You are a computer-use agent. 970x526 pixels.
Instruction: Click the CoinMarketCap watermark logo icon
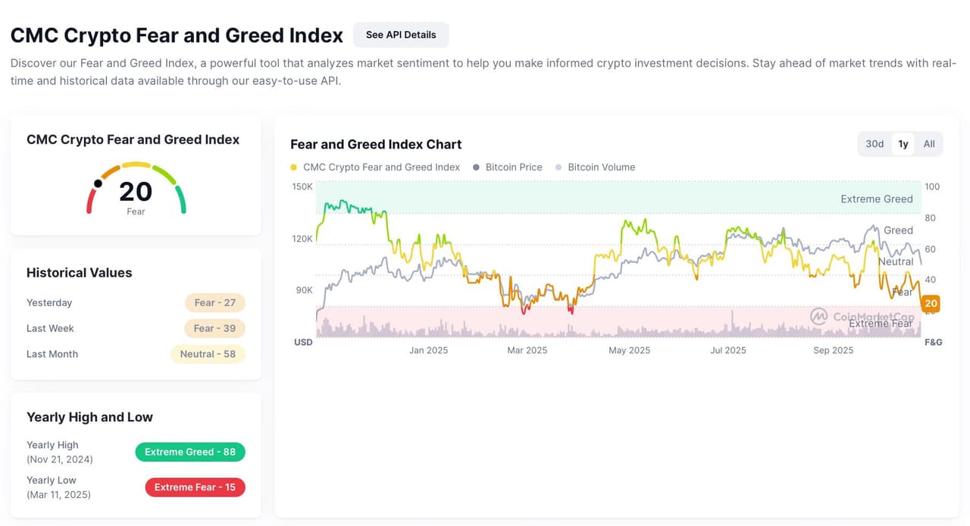click(x=818, y=316)
